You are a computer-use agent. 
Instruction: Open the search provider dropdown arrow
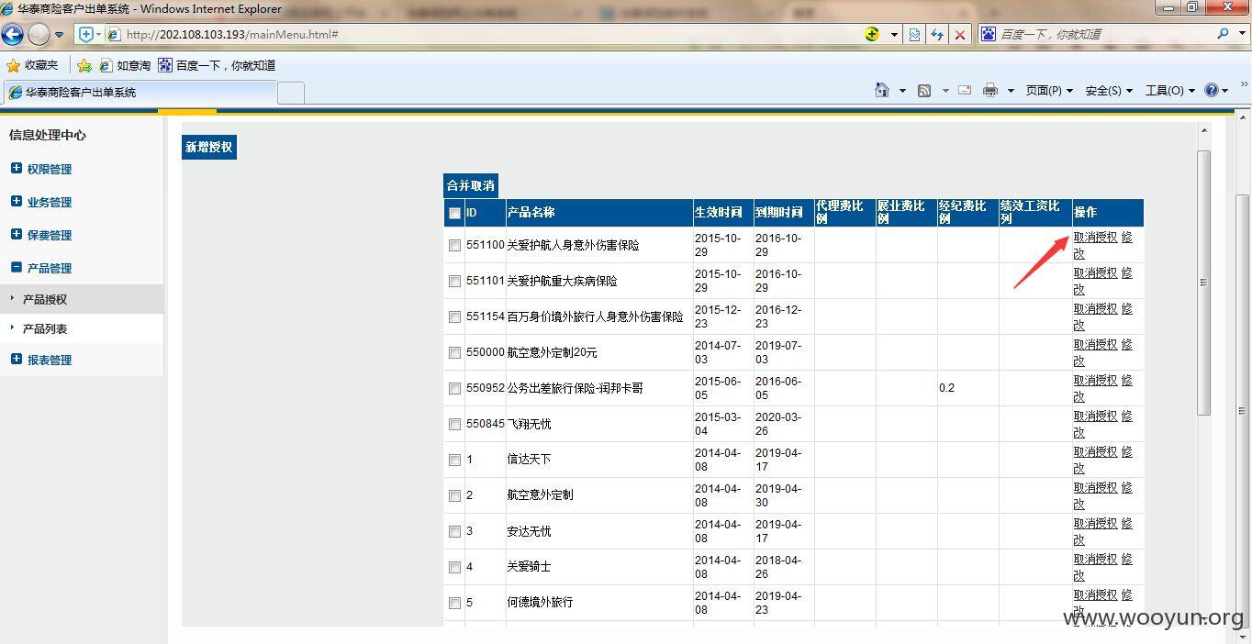(x=1242, y=34)
